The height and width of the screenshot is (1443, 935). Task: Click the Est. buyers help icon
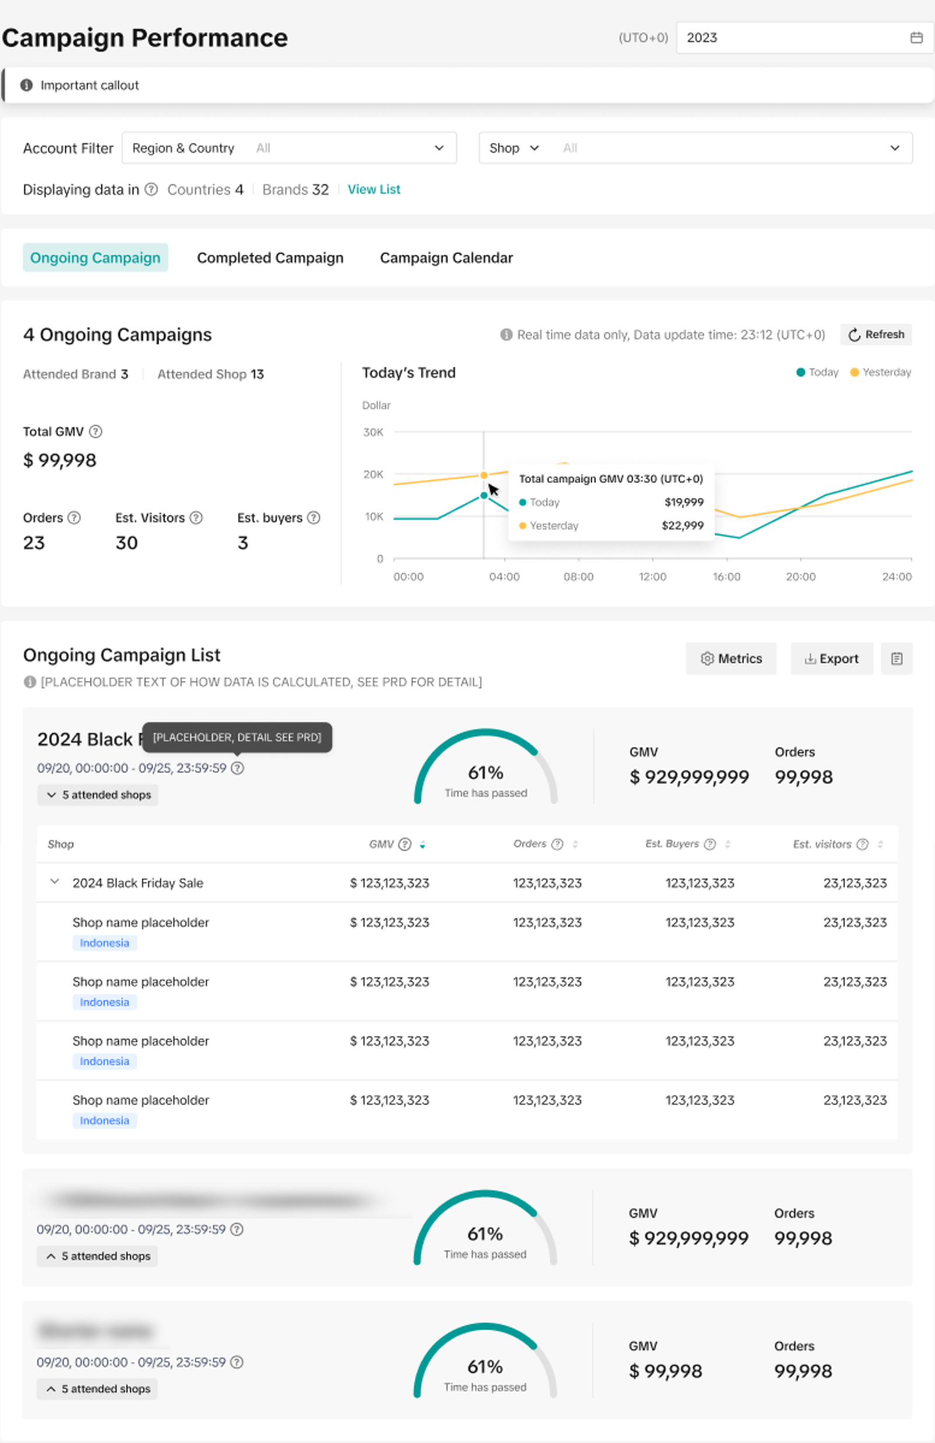pyautogui.click(x=314, y=518)
